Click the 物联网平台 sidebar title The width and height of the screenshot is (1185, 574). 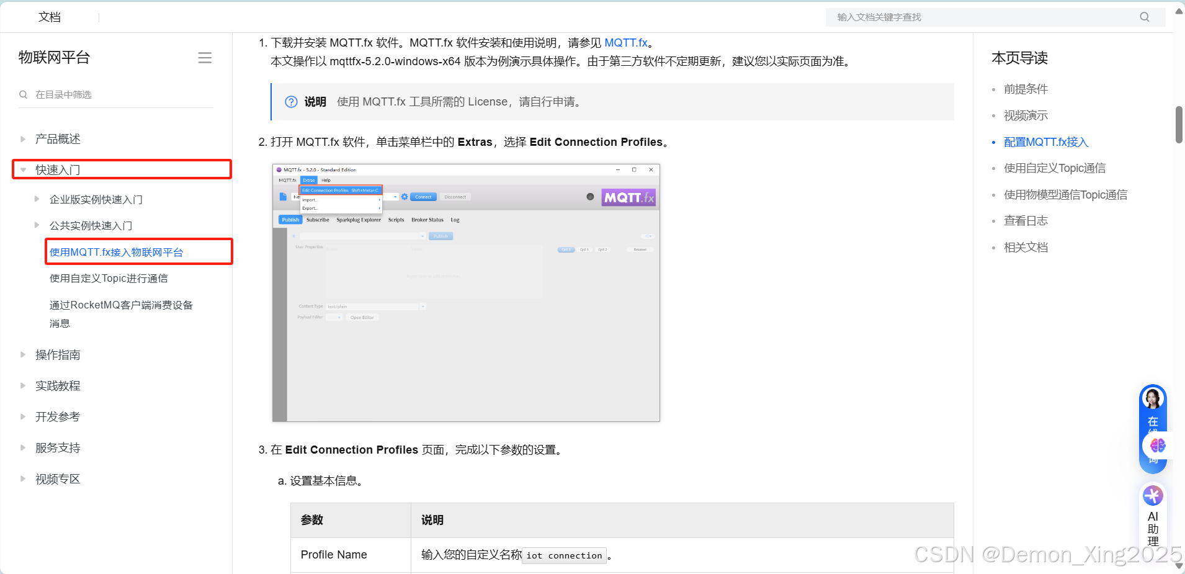55,58
